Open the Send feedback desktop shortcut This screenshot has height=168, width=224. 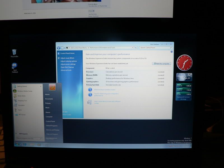click(x=15, y=68)
